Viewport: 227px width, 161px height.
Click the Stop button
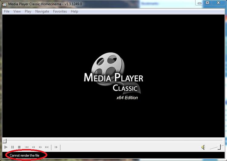[19, 147]
